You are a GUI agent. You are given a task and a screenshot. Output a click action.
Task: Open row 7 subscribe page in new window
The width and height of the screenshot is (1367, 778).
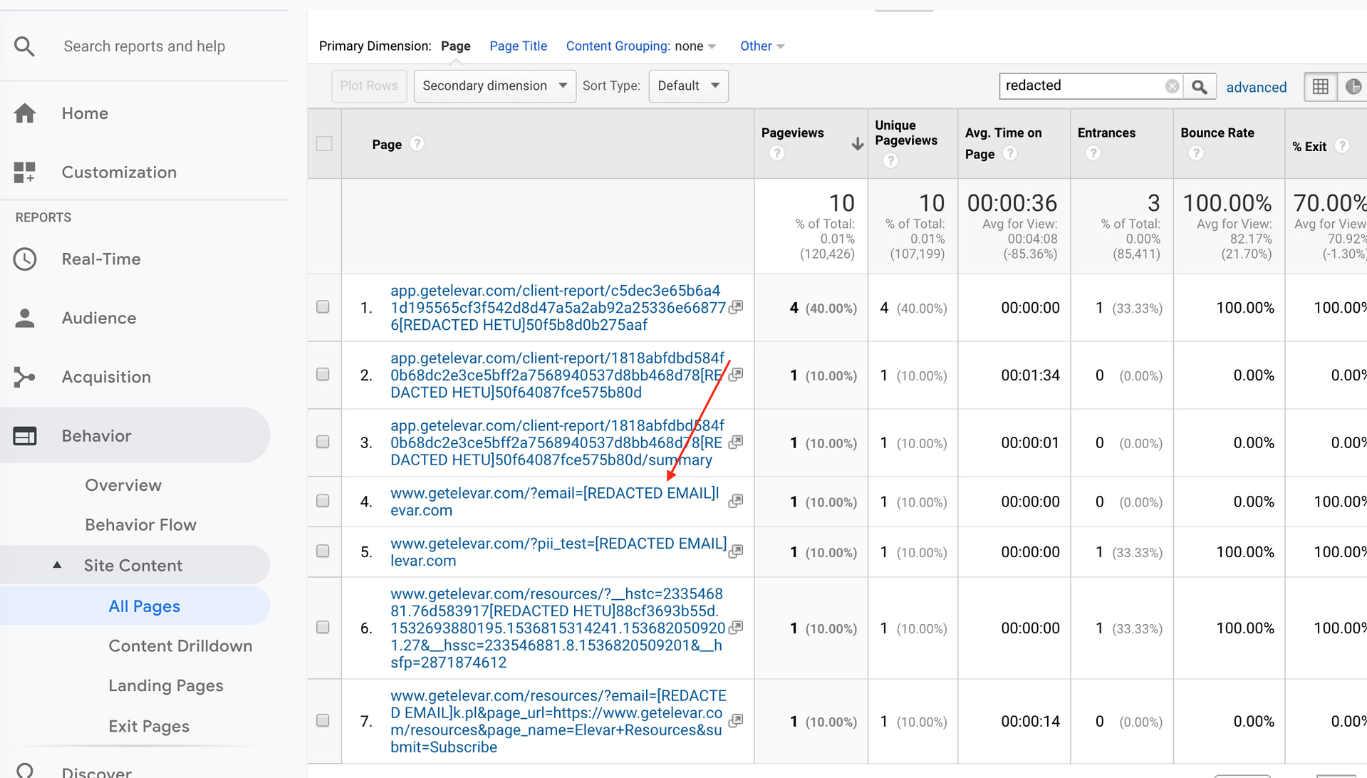click(736, 721)
